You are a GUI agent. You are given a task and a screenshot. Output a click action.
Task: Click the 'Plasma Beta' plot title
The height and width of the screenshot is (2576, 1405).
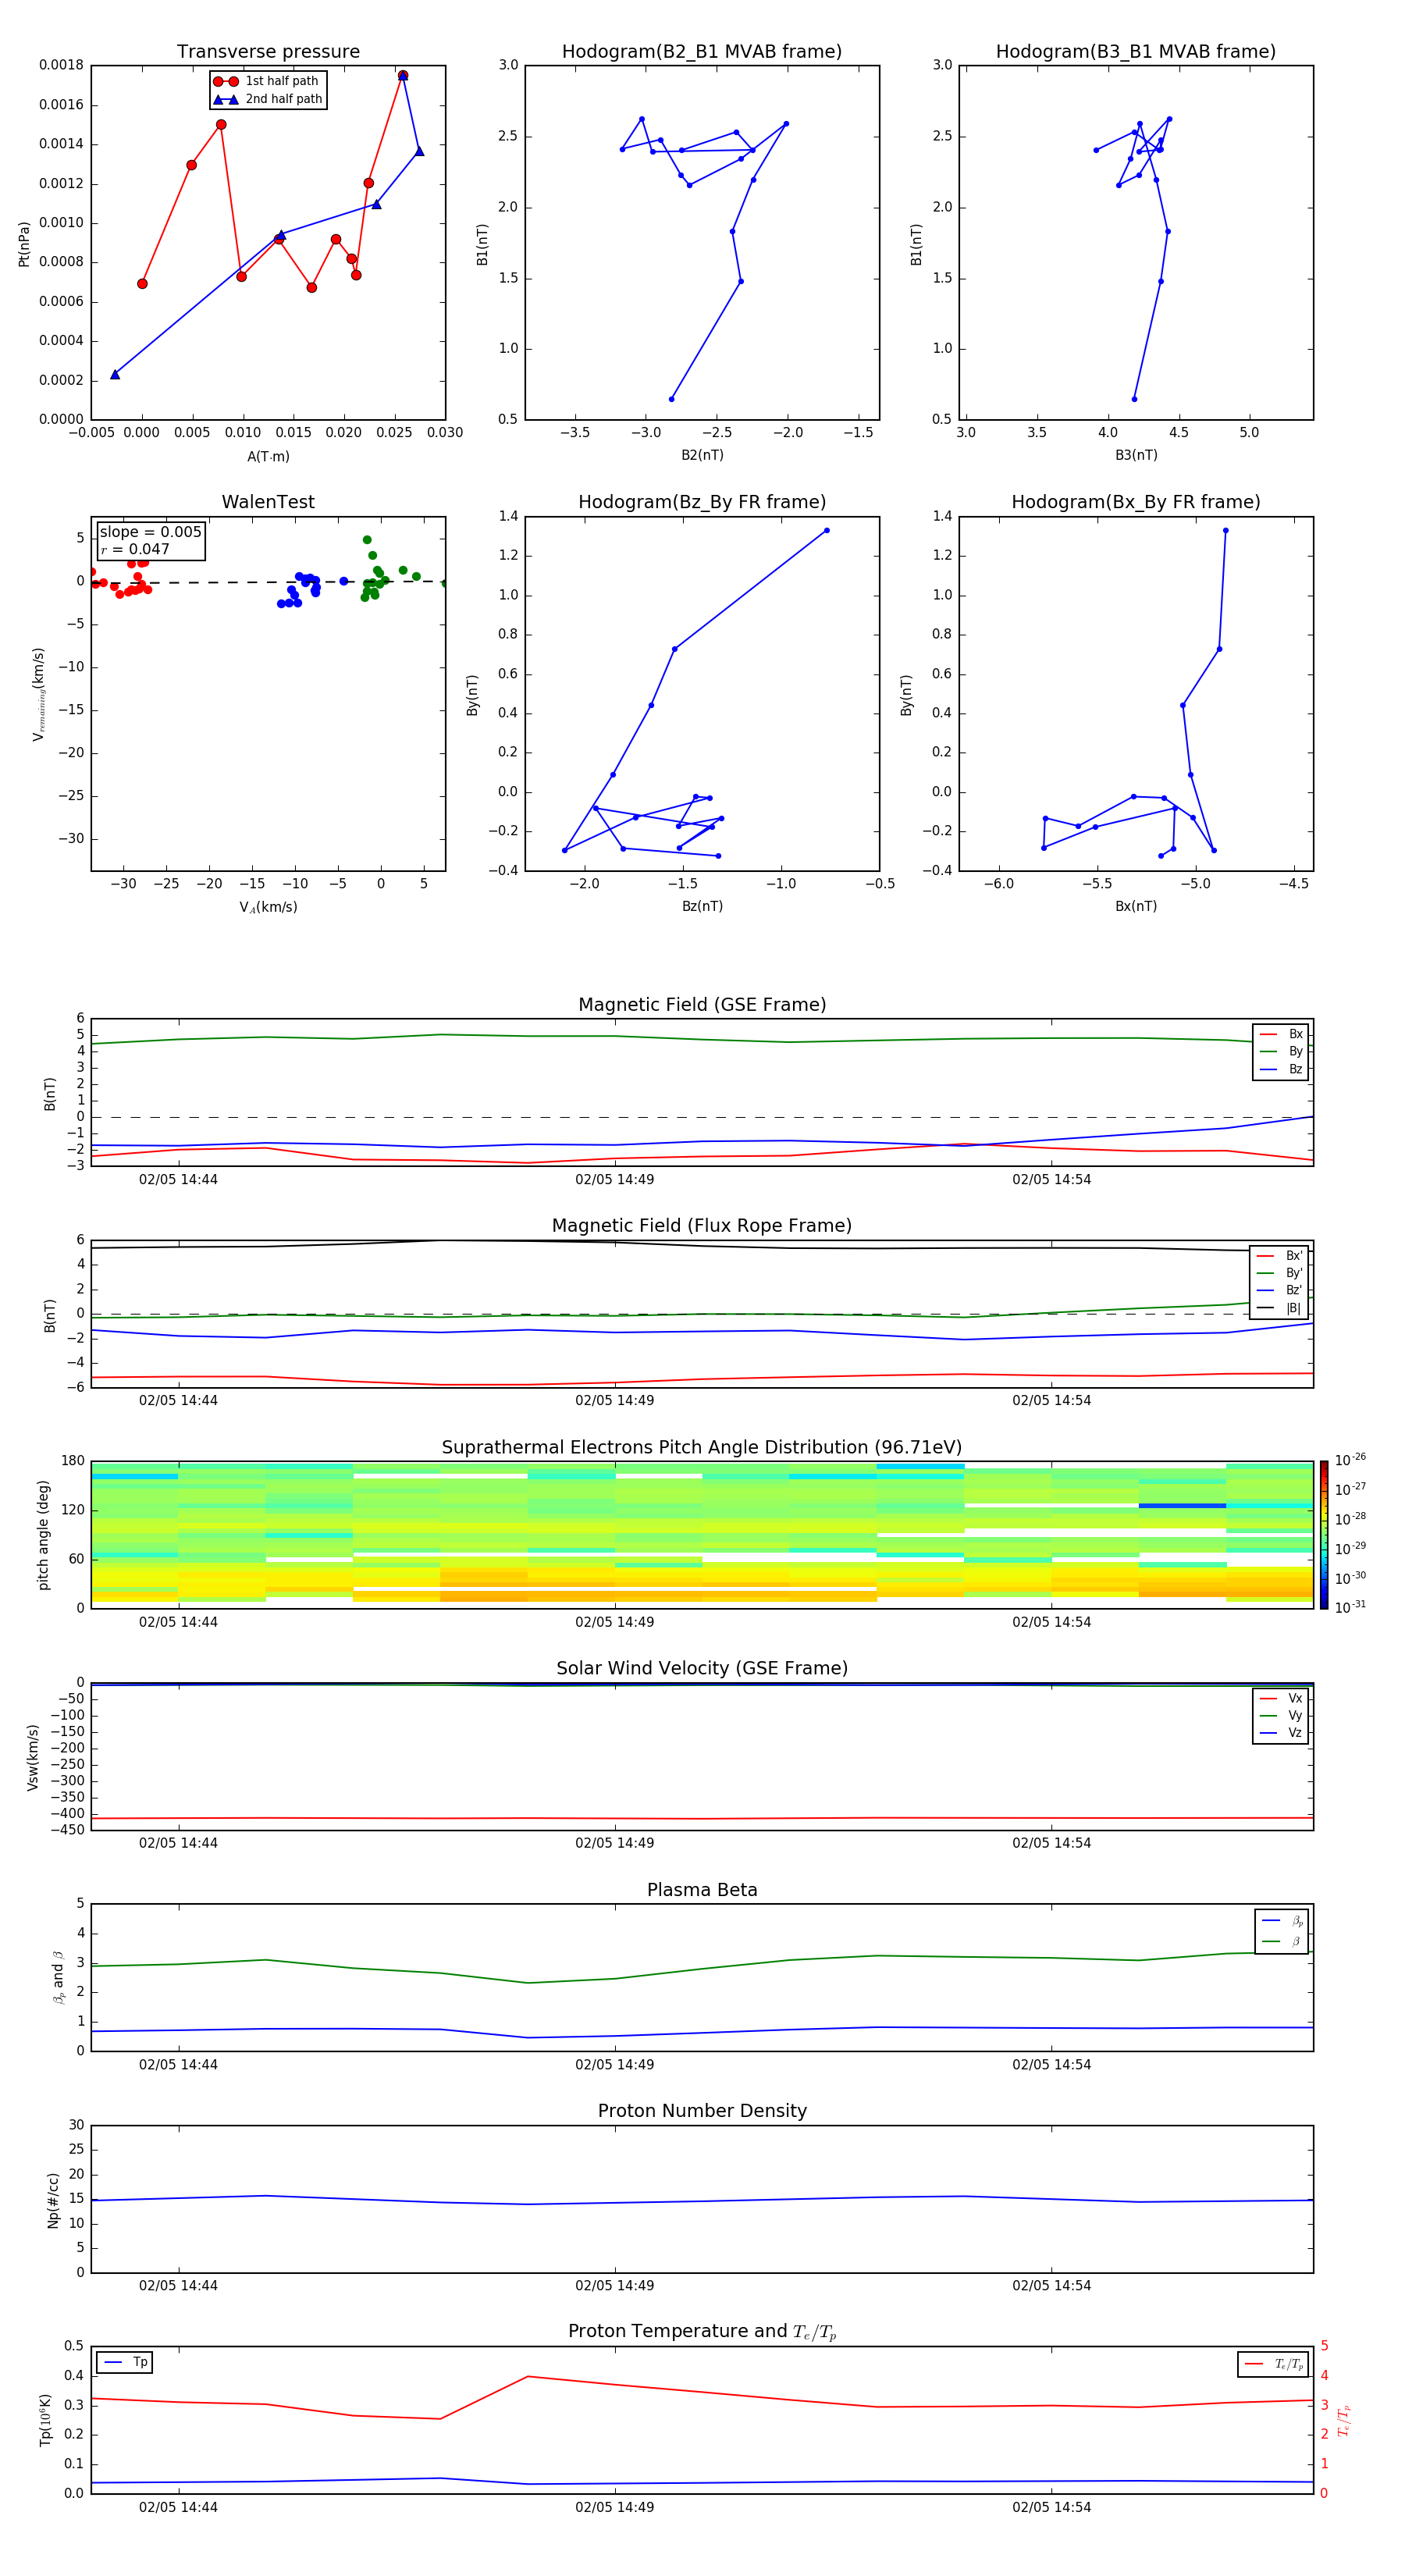pyautogui.click(x=702, y=1890)
